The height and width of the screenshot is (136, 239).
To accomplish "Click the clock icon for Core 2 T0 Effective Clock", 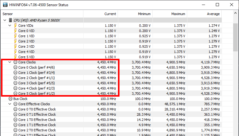I will tap(15, 130).
